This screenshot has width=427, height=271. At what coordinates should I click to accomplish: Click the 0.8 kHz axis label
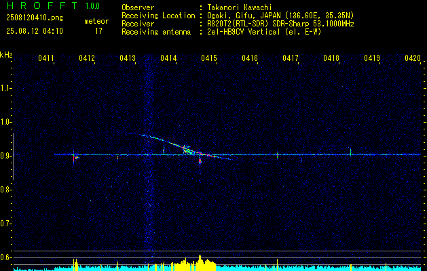point(5,190)
